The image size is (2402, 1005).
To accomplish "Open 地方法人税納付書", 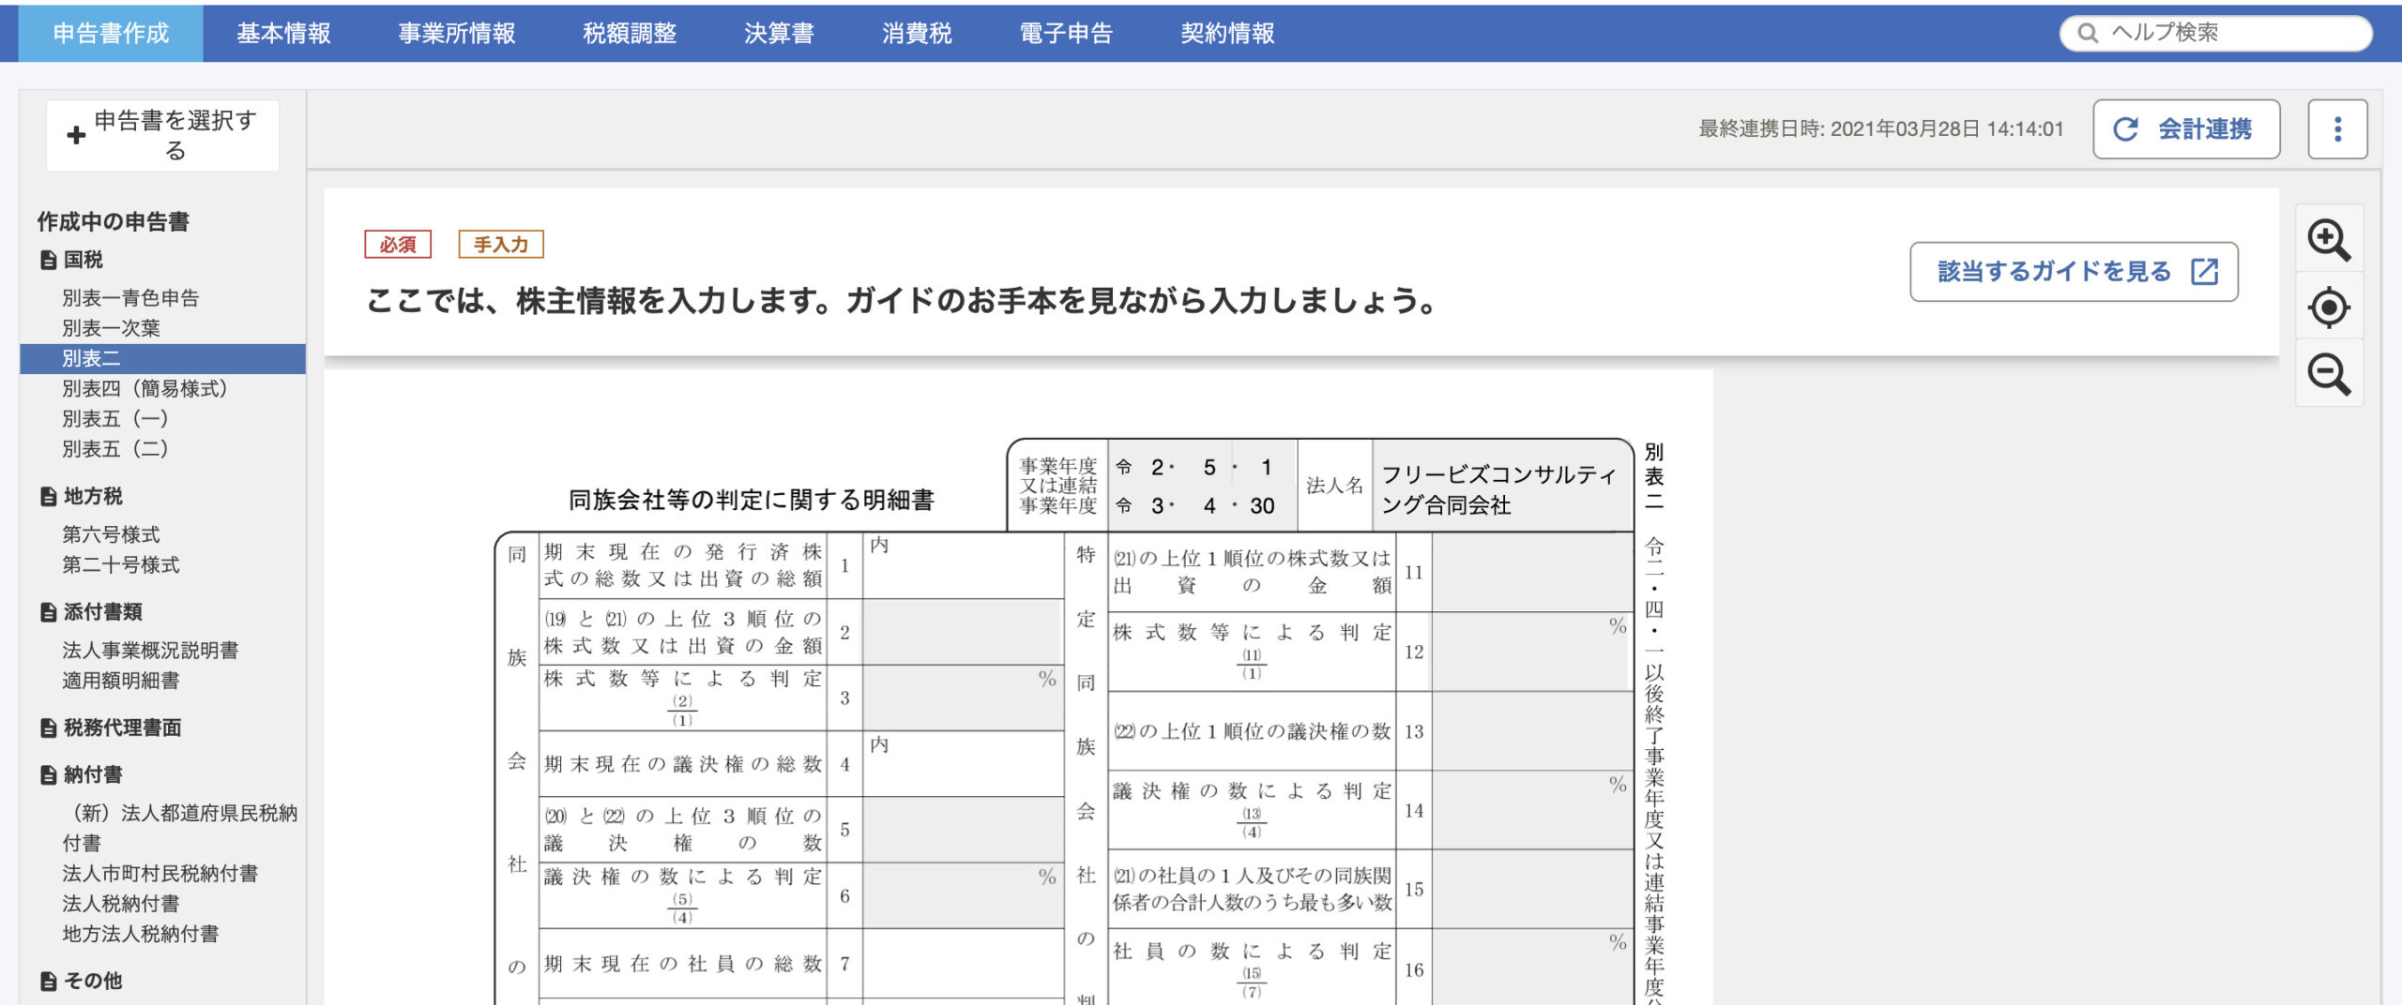I will pyautogui.click(x=141, y=934).
